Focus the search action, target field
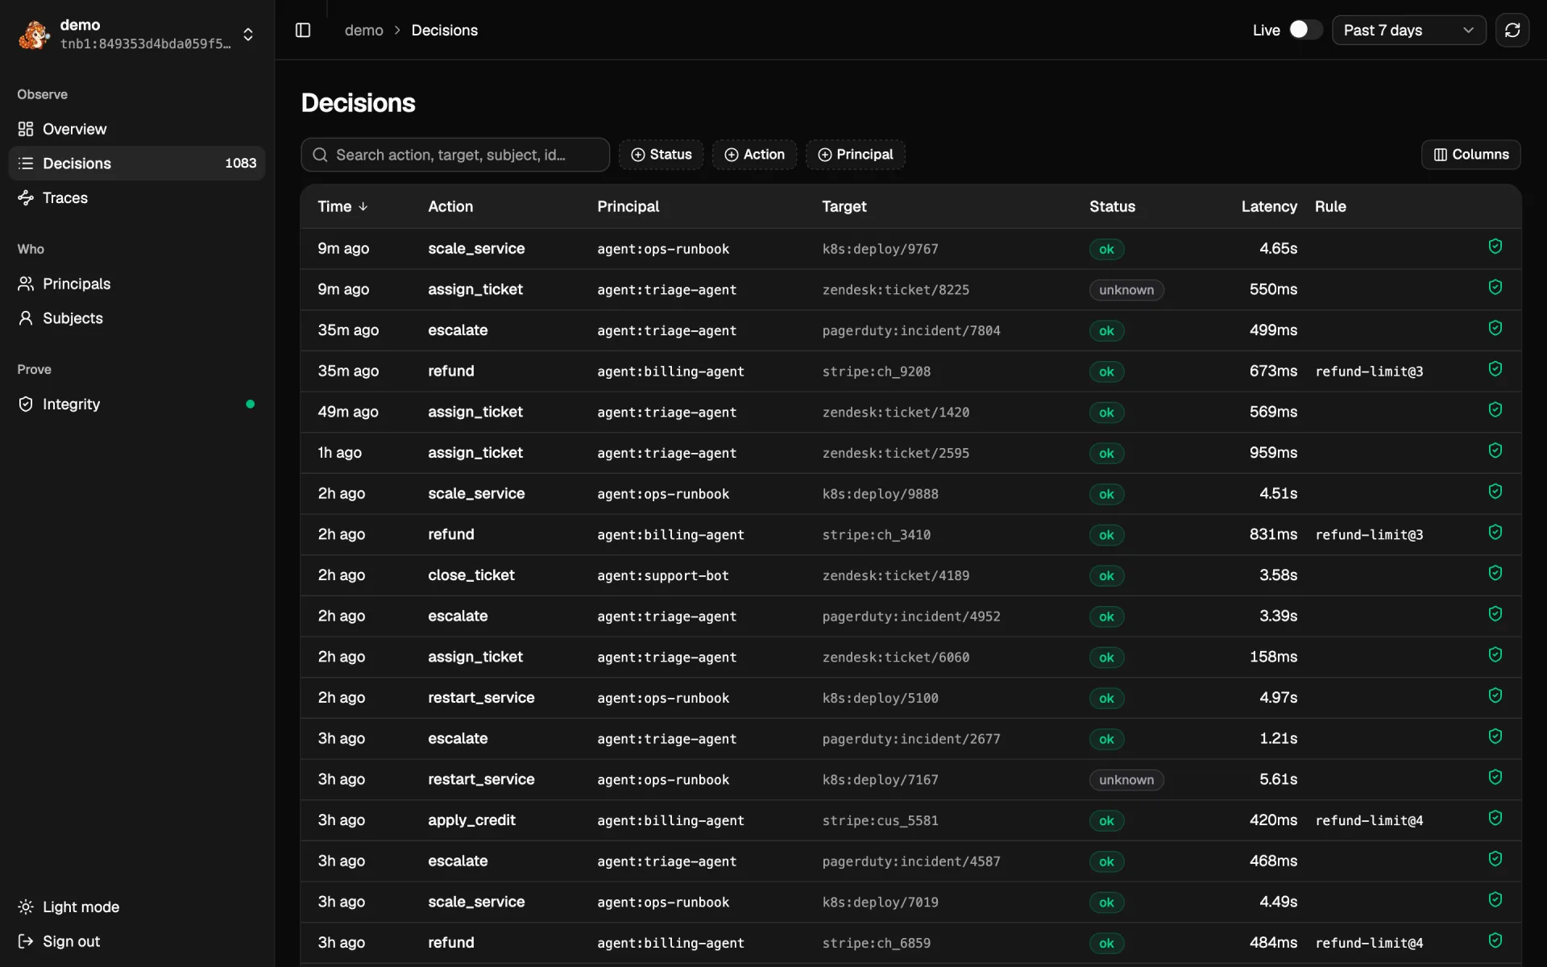The width and height of the screenshot is (1547, 967). pyautogui.click(x=455, y=155)
